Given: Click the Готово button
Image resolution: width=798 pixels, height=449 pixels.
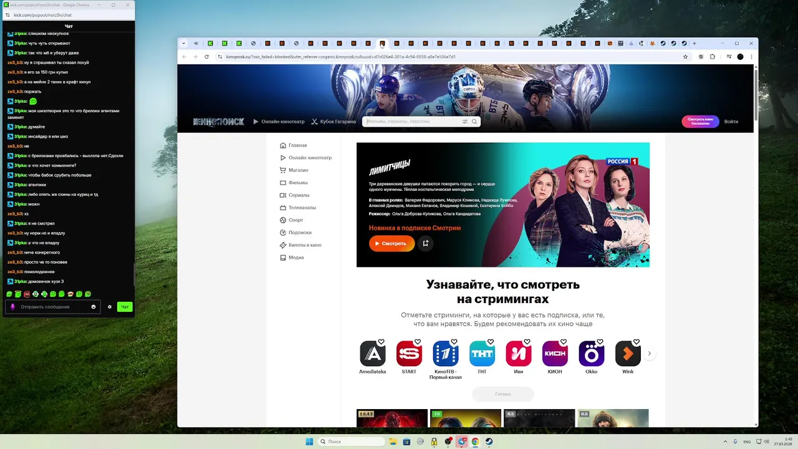Looking at the screenshot, I should tap(503, 394).
